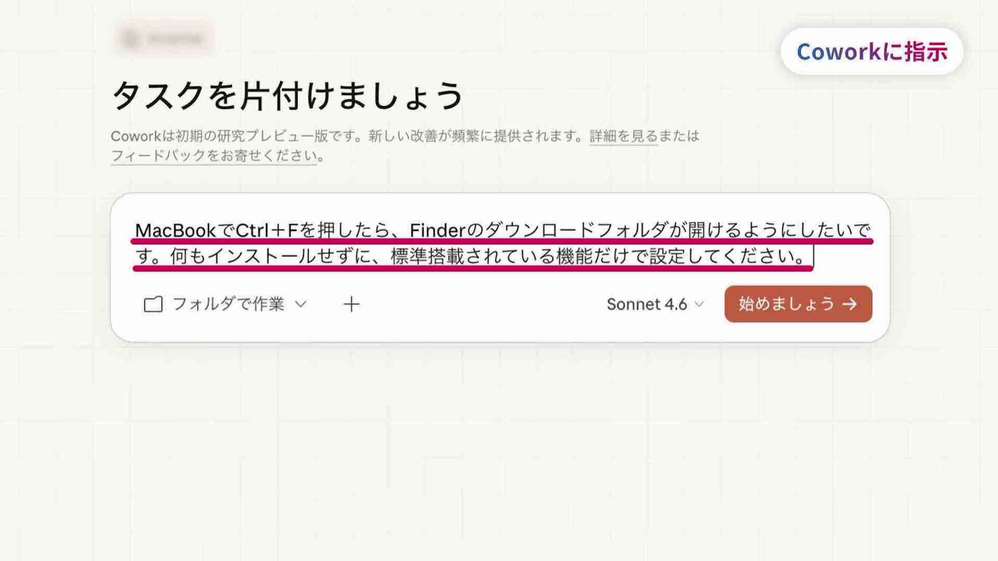The width and height of the screenshot is (998, 561).
Task: Focus the task prompt input field
Action: click(500, 244)
